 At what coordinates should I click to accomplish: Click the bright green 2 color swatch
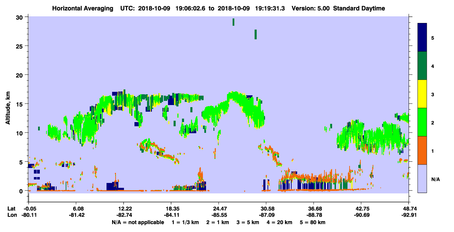tap(422, 122)
